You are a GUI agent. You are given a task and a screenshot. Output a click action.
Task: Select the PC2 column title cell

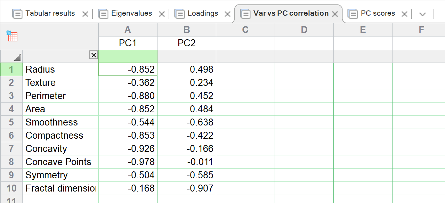[187, 43]
